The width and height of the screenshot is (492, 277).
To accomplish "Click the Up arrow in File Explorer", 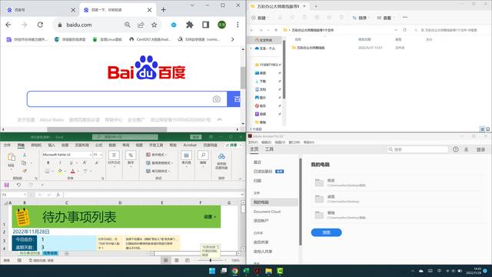I will (x=276, y=30).
